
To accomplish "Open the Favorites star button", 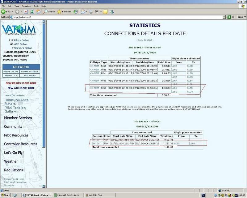I will click(64, 11).
